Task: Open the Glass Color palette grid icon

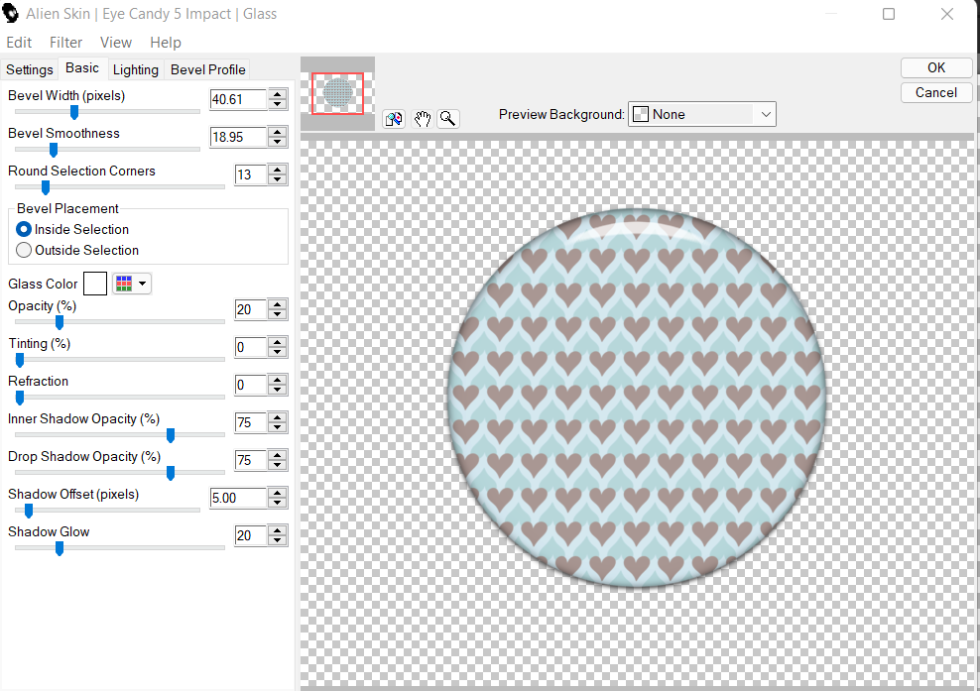Action: (124, 285)
